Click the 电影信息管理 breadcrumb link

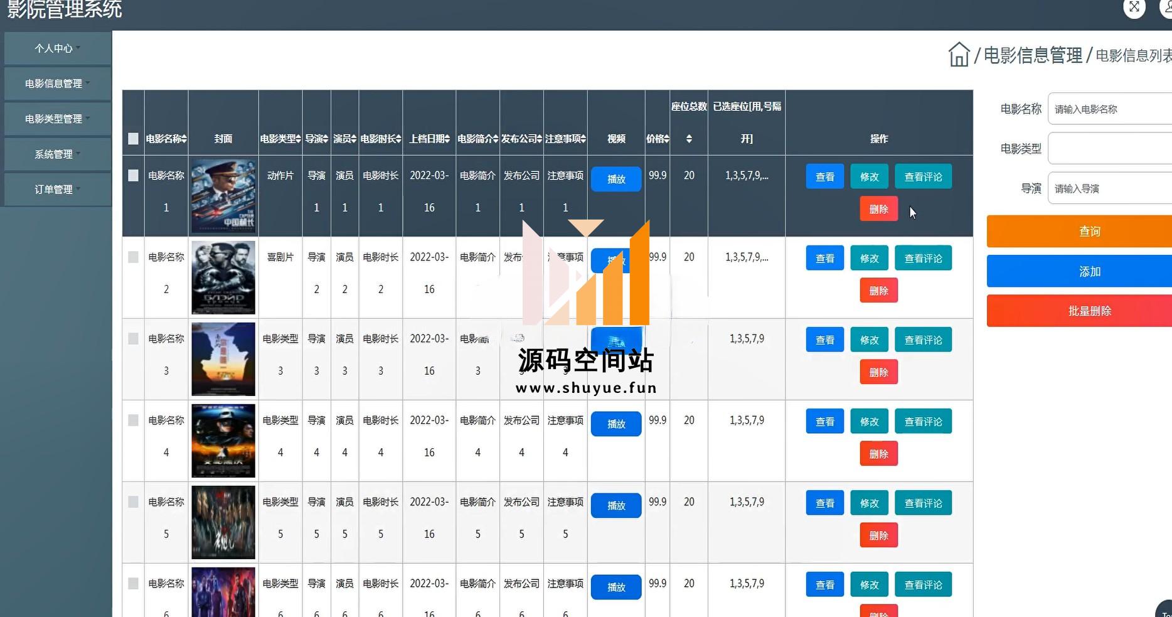tap(1033, 55)
